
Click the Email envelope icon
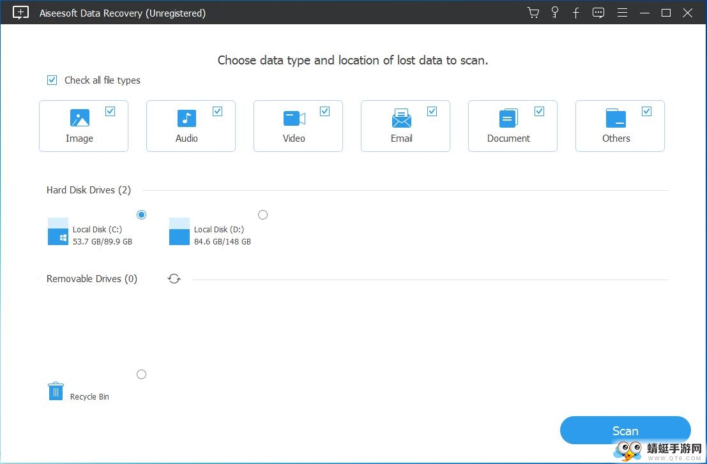coord(401,118)
